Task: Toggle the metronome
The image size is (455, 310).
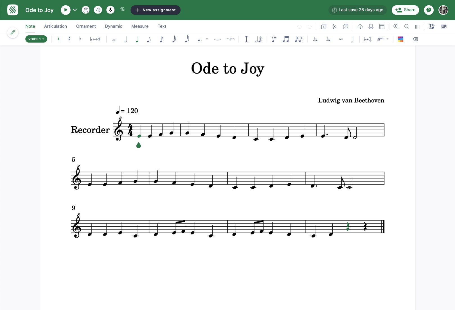Action: click(x=86, y=10)
